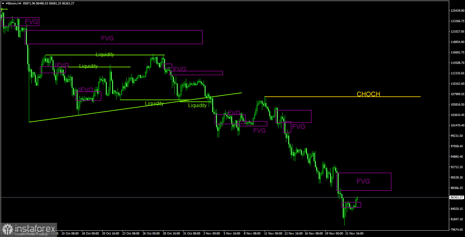Screen dimensions: 465x237
Task: Click the 8 Nov 08:00 time label
Action: point(252,234)
